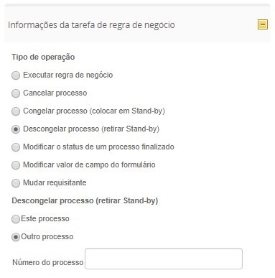The width and height of the screenshot is (275, 278).
Task: Select 'Congelar processo (colocar em Stand-by)' radio
Action: coord(16,111)
